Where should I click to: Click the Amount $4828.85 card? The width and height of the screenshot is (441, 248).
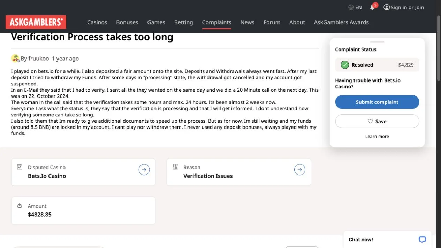83,210
